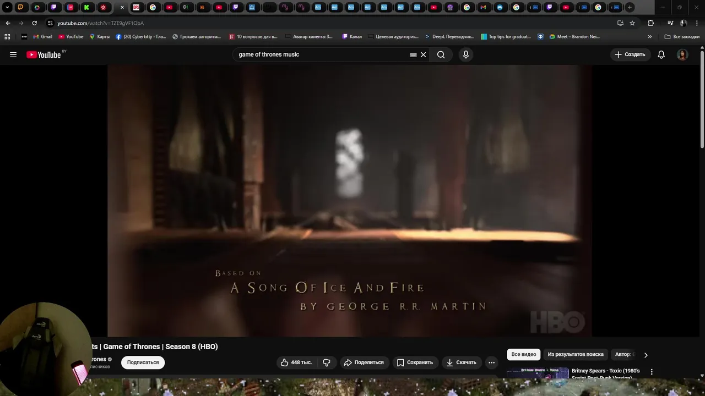The width and height of the screenshot is (705, 396).
Task: Click the verified channel badge
Action: click(x=110, y=359)
